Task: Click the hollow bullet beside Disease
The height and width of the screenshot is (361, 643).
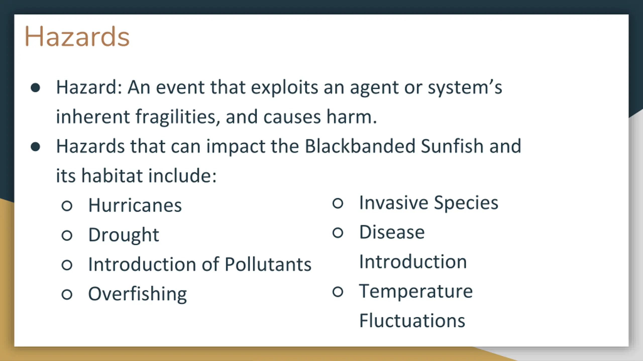Action: (x=338, y=233)
